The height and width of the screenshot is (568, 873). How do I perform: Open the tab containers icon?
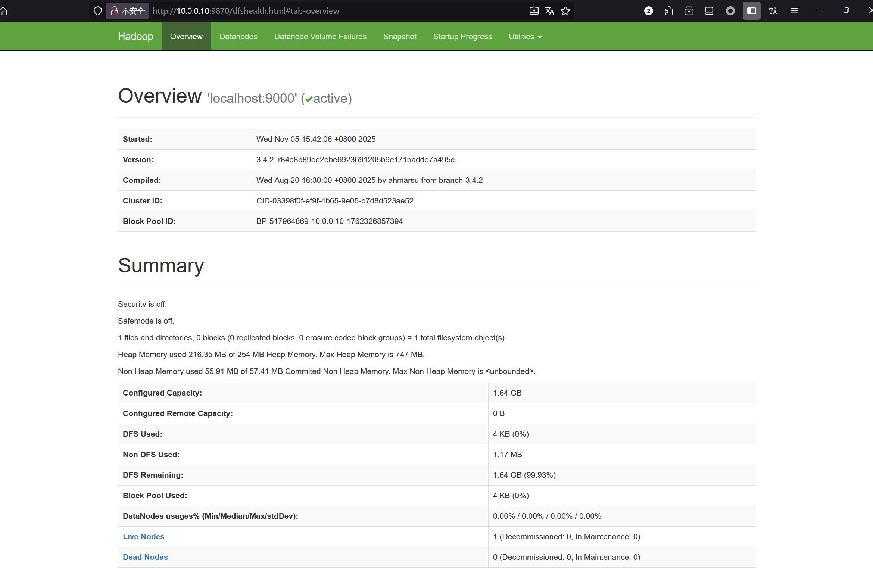click(x=689, y=11)
